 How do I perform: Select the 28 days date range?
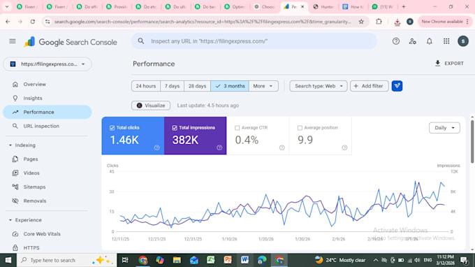197,86
